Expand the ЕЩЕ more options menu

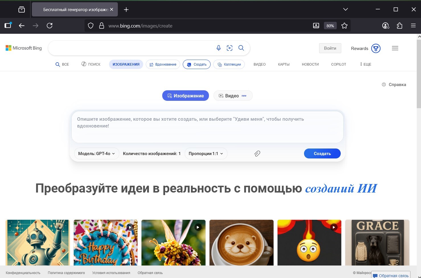tap(365, 64)
